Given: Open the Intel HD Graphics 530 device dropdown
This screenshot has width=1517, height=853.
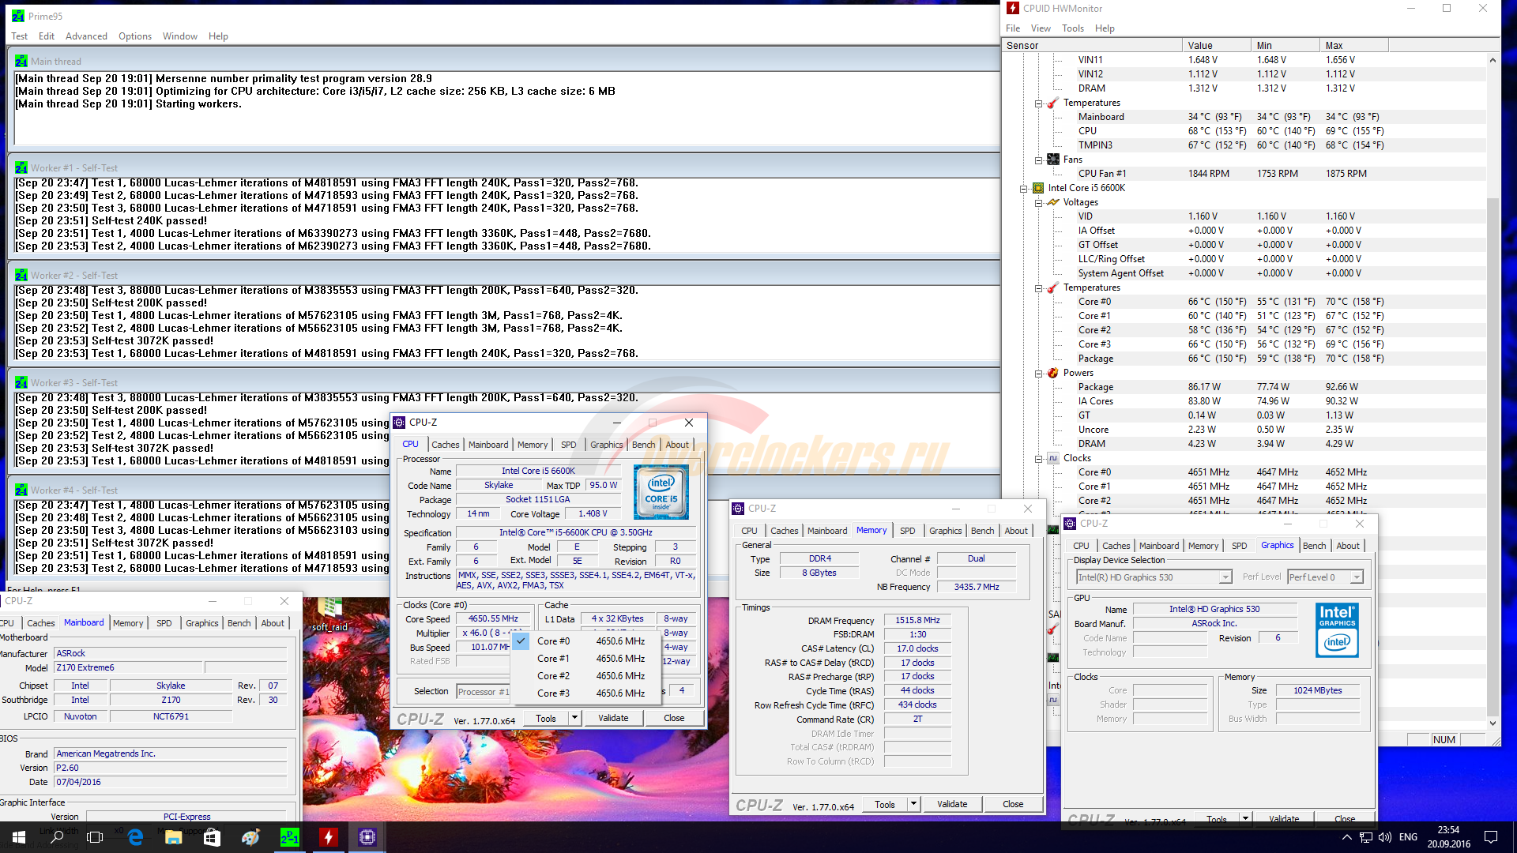Looking at the screenshot, I should [1225, 577].
